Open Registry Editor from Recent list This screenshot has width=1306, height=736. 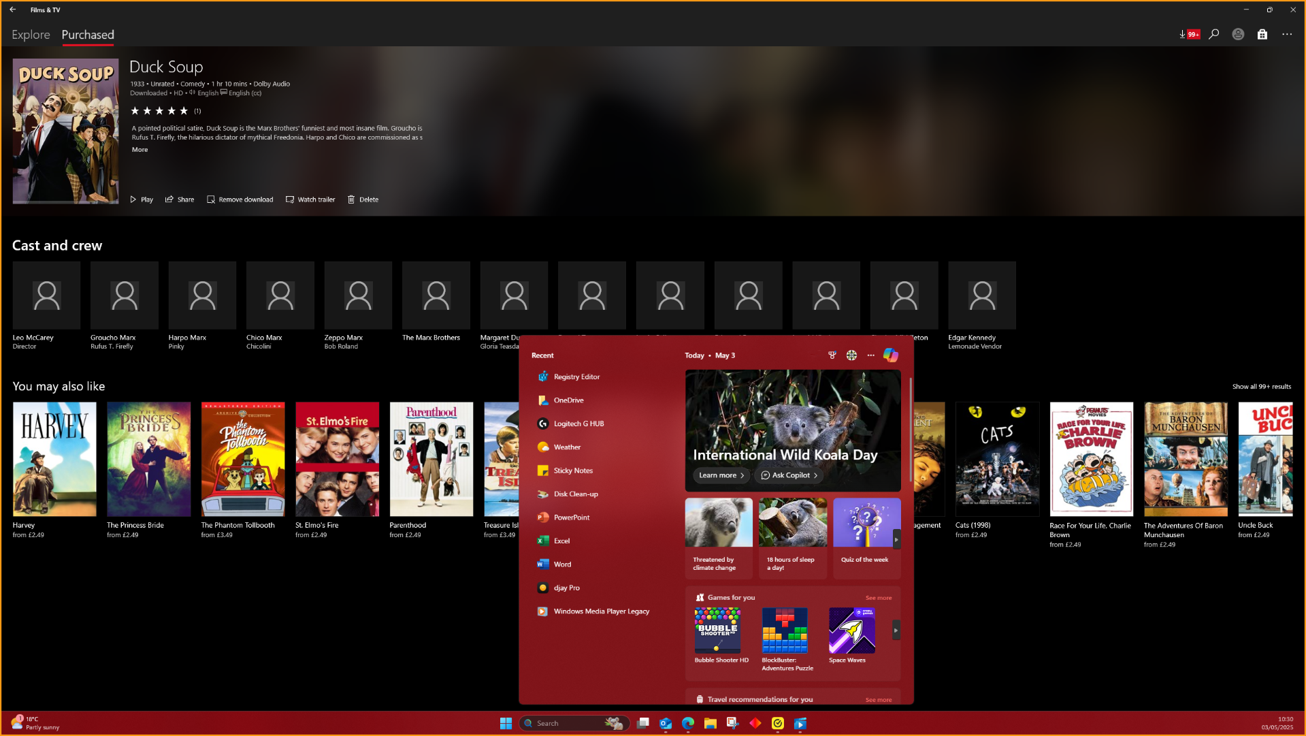click(x=602, y=377)
